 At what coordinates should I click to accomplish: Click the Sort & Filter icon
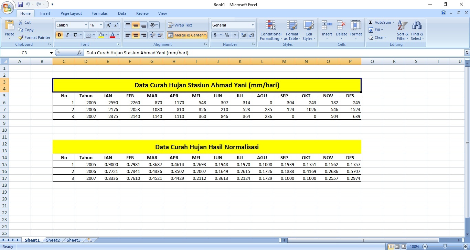pos(402,26)
